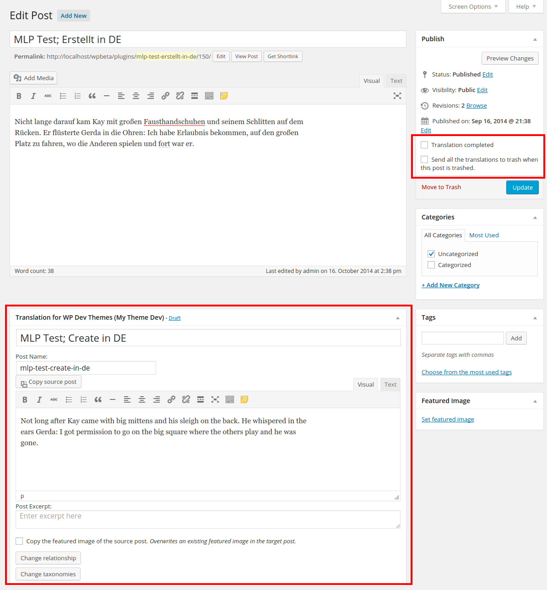Screen dimensions: 547x590
Task: Toggle italic in the translation editor toolbar
Action: [39, 399]
